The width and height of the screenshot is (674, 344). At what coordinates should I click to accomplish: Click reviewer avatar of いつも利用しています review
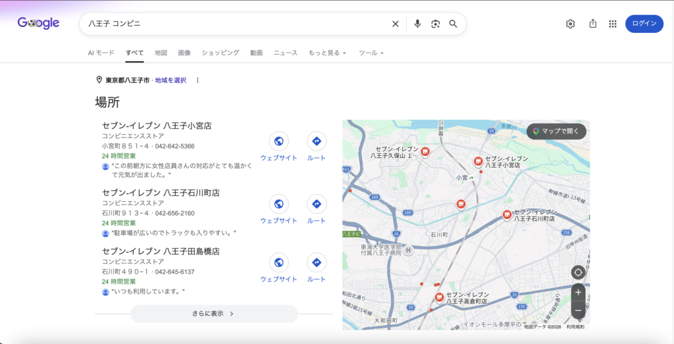106,292
